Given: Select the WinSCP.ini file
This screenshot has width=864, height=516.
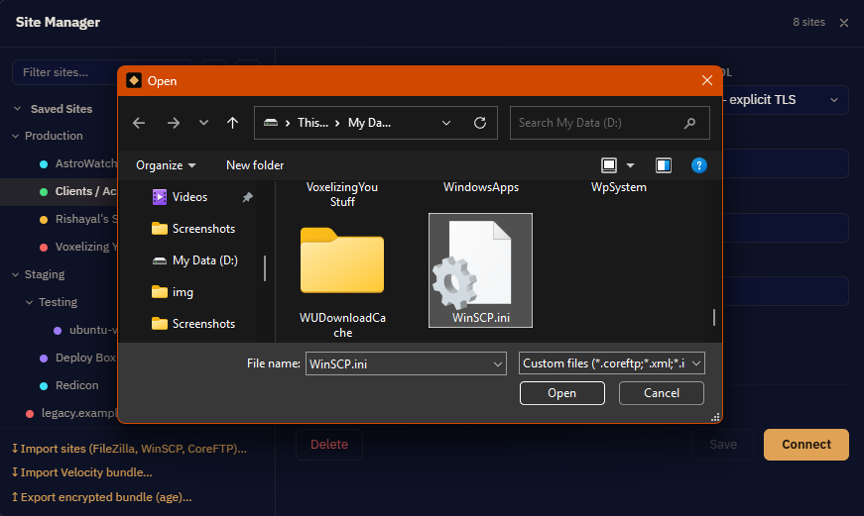Looking at the screenshot, I should (x=480, y=270).
